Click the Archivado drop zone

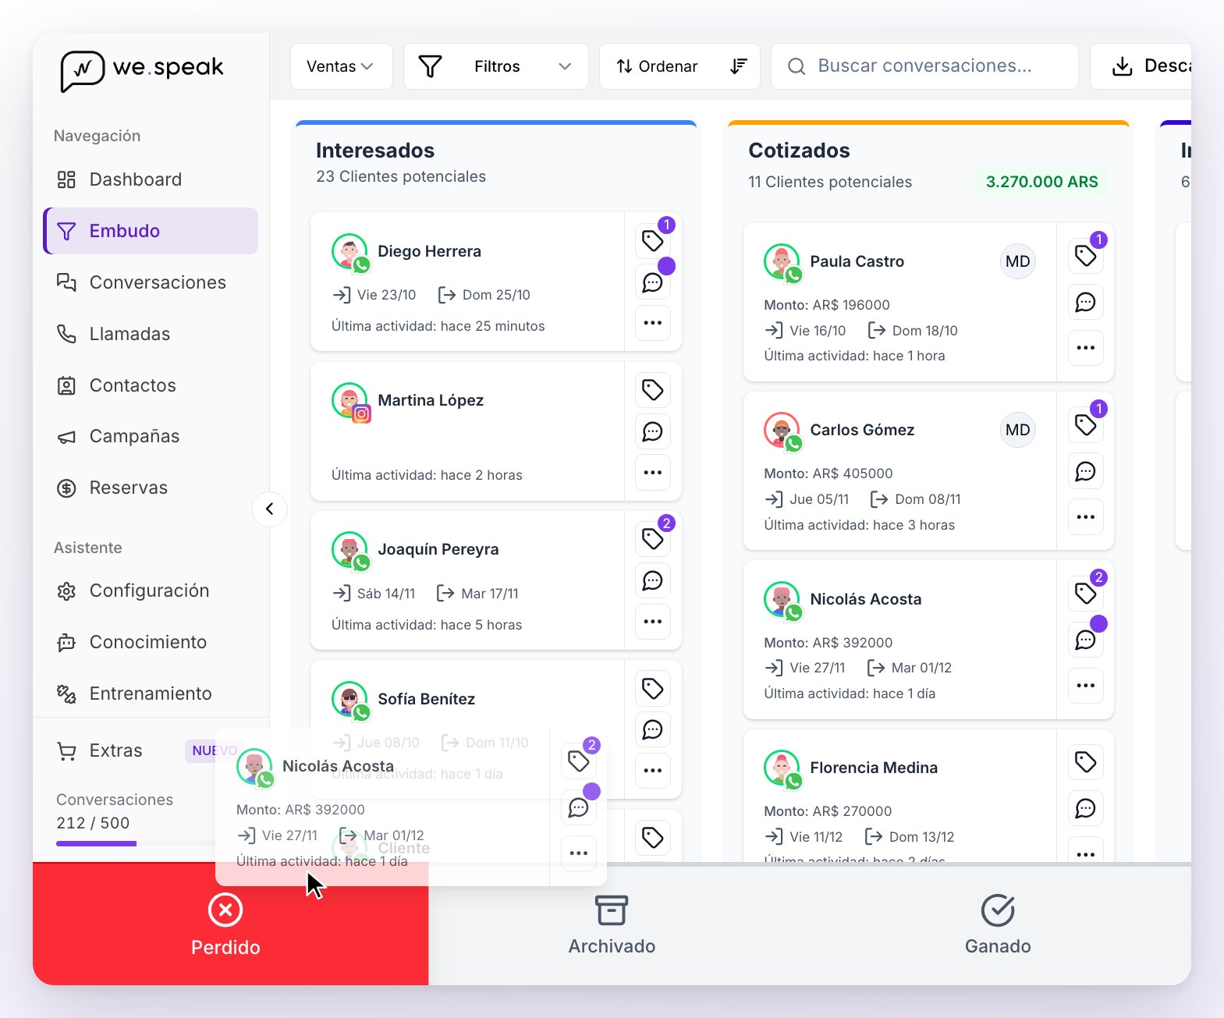coord(612,925)
